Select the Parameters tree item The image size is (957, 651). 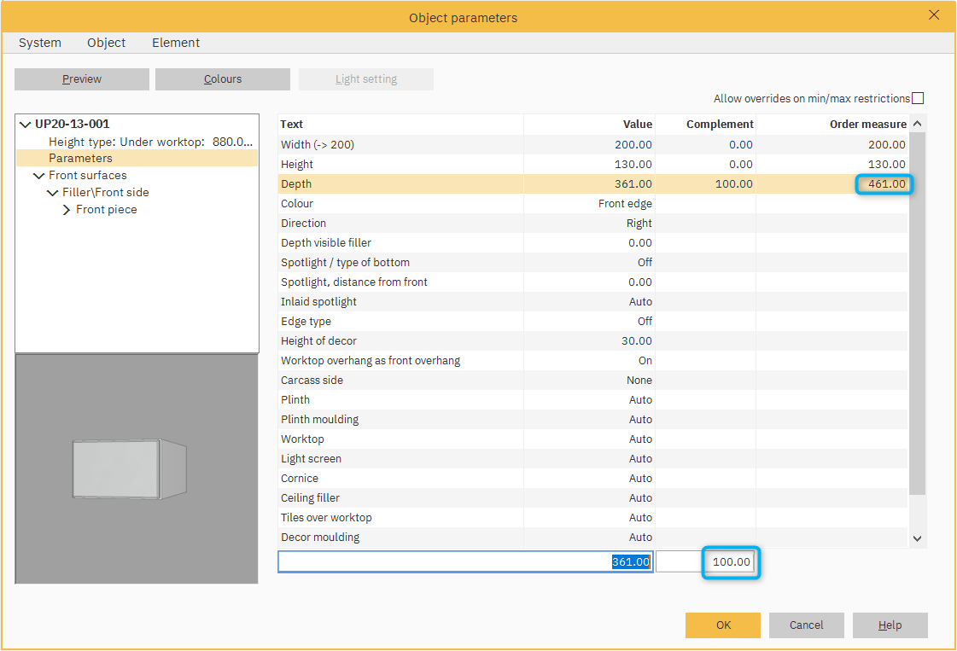click(x=80, y=158)
